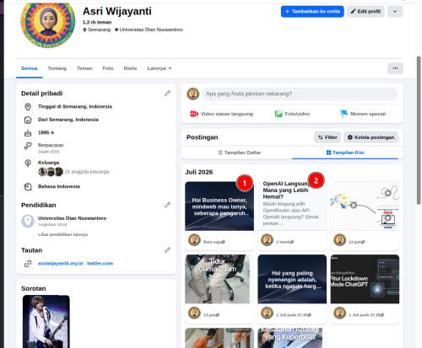This screenshot has height=348, width=422.
Task: Select Tampilan Kisi grid view
Action: [x=345, y=153]
